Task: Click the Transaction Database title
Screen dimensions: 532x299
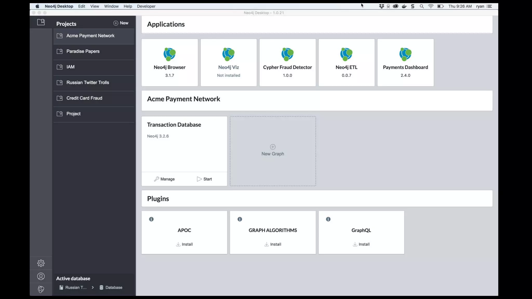Action: pyautogui.click(x=174, y=125)
